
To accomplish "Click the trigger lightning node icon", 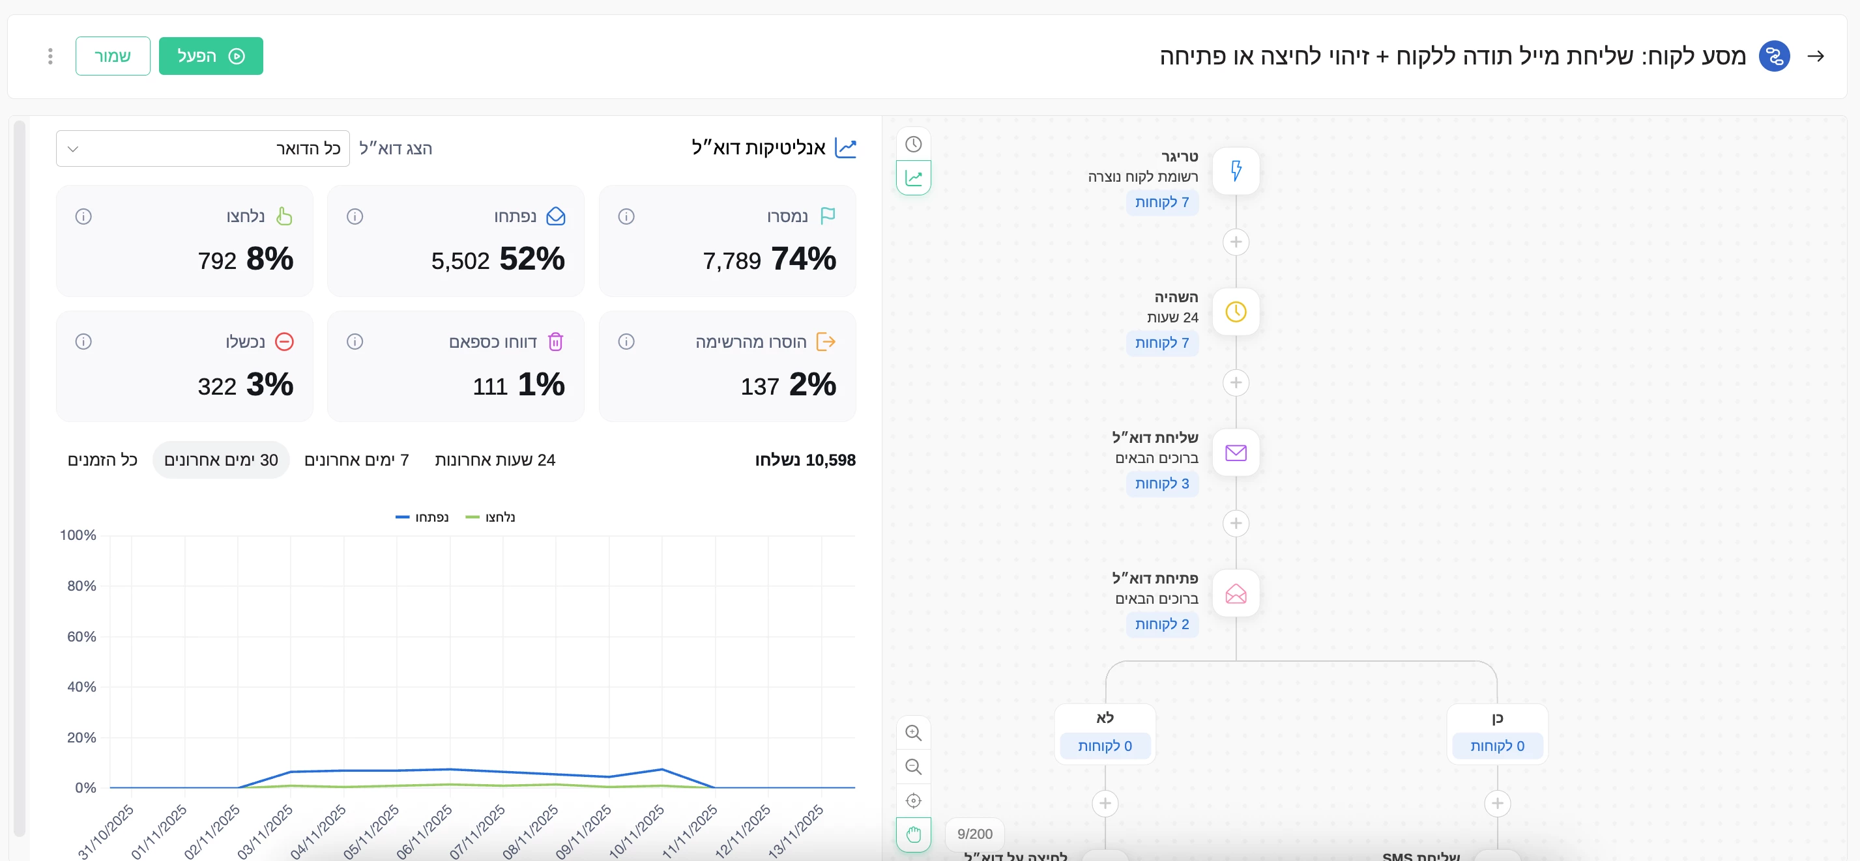I will 1236,171.
